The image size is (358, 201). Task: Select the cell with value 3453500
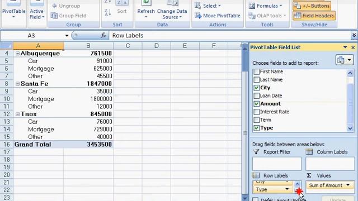point(88,145)
